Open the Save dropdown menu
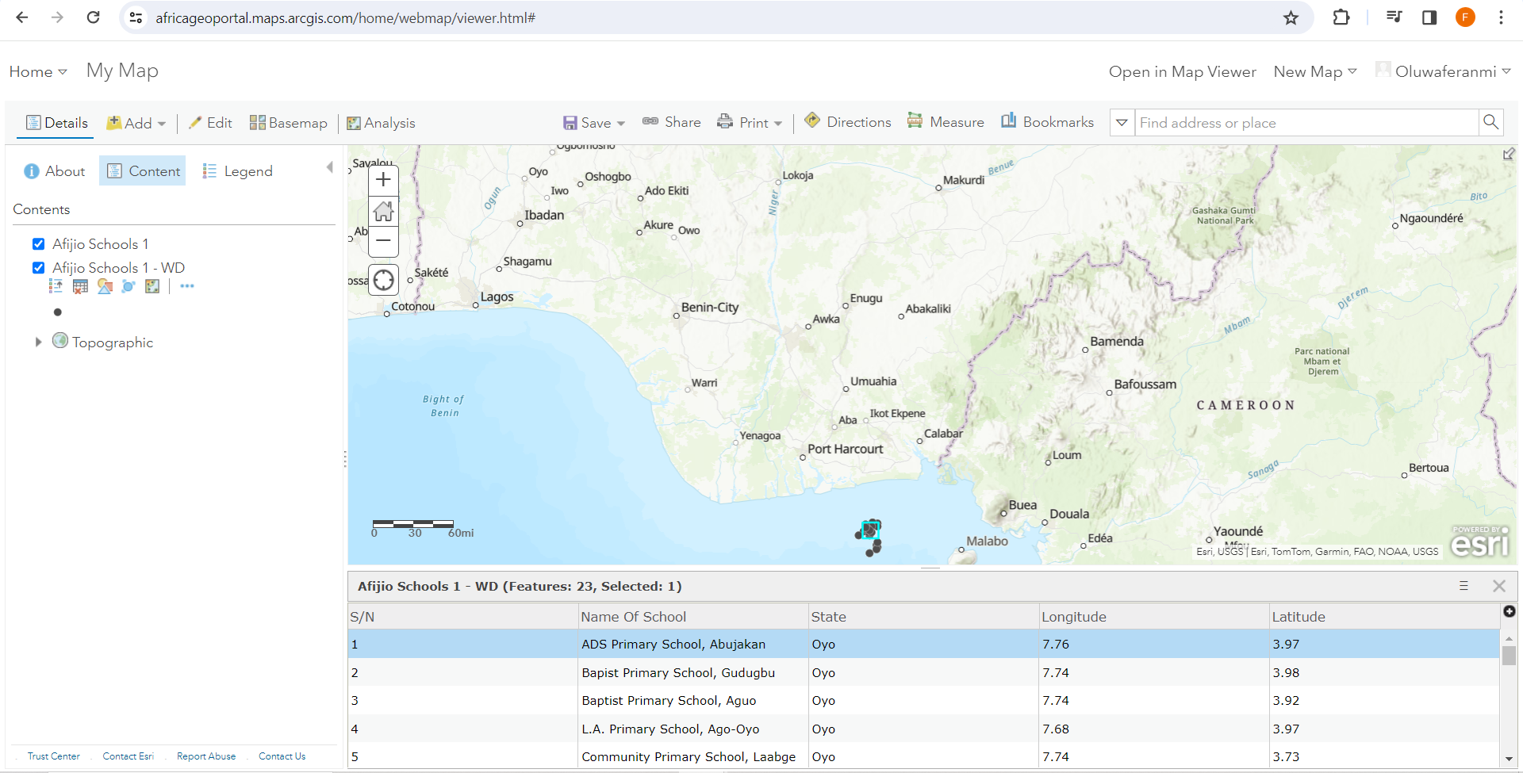The image size is (1523, 773). (x=621, y=123)
